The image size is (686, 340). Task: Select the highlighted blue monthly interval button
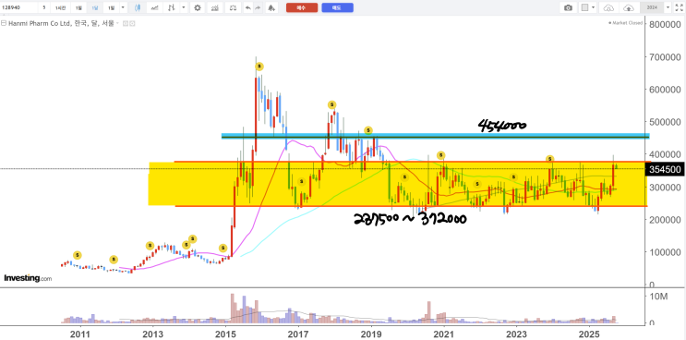click(x=95, y=7)
